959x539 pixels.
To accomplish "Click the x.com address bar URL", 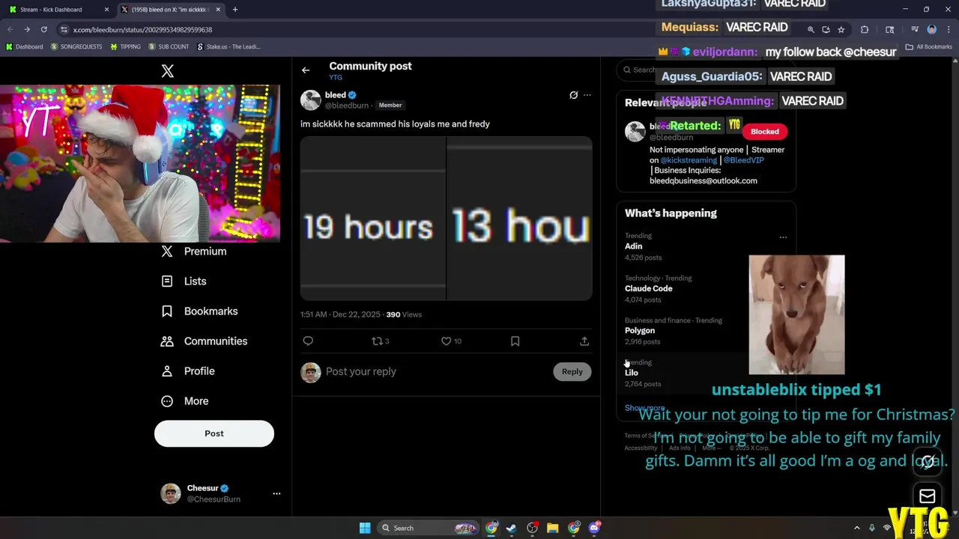I will tap(142, 30).
